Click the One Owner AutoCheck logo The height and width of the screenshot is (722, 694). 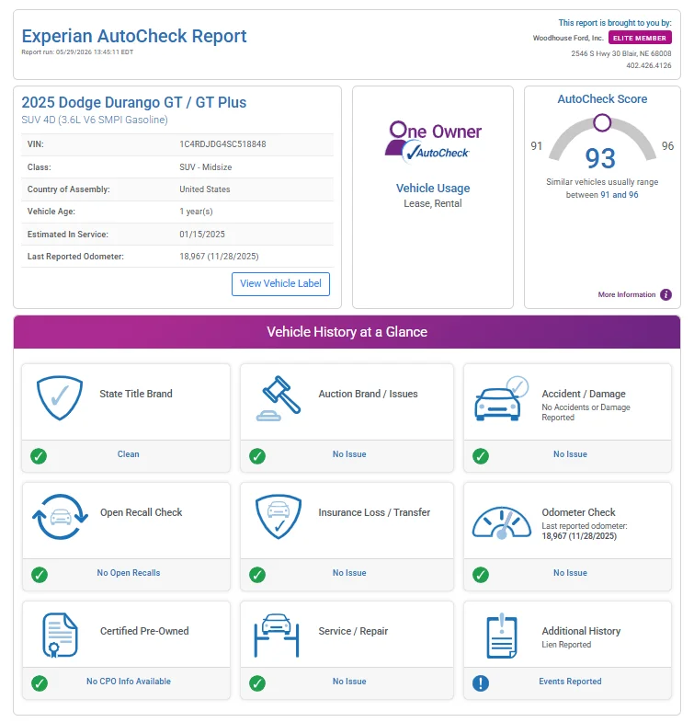pos(433,143)
